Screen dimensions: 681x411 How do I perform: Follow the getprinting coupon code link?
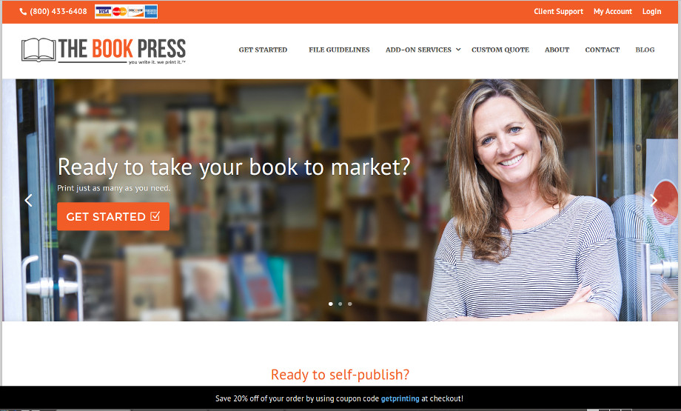click(x=400, y=398)
